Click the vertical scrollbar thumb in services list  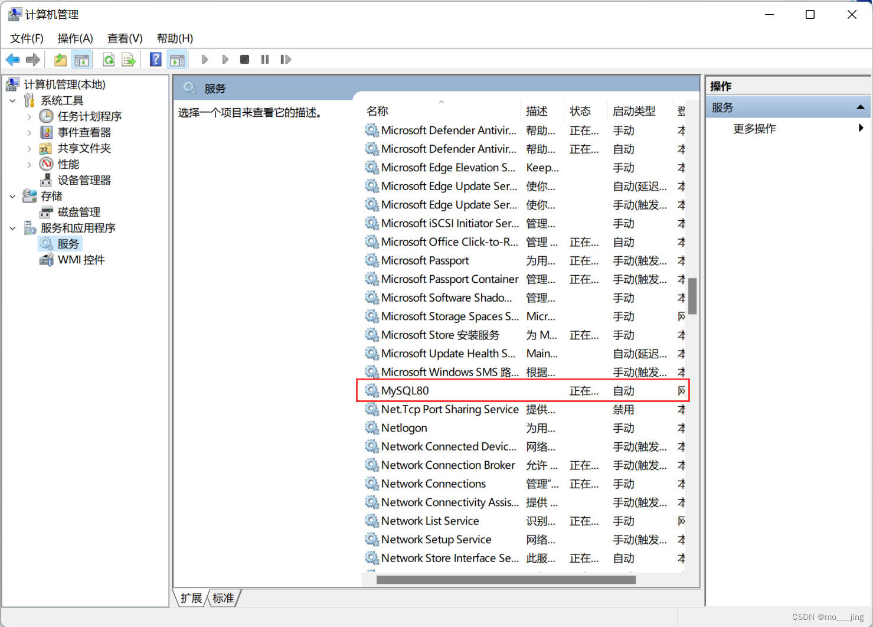coord(692,296)
